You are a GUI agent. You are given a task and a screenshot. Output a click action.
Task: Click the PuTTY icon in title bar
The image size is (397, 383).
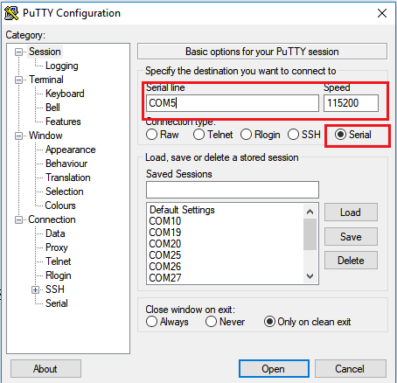coord(11,13)
